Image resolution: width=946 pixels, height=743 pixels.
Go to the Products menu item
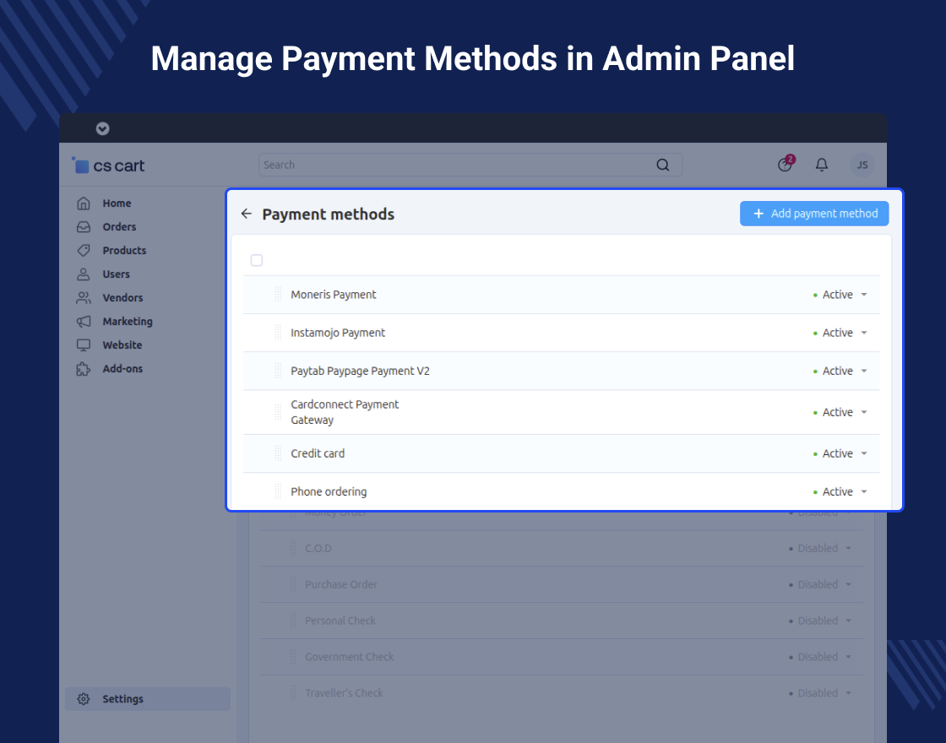(124, 250)
